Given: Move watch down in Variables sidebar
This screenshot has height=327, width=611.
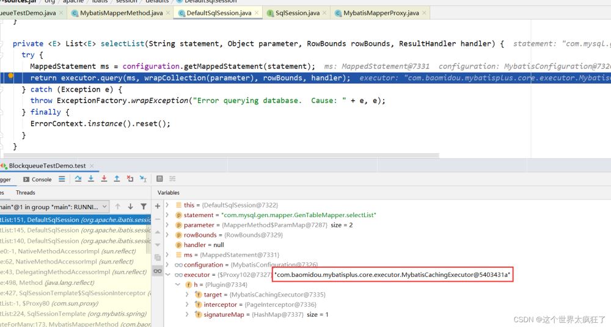Looking at the screenshot, I should click(x=158, y=245).
